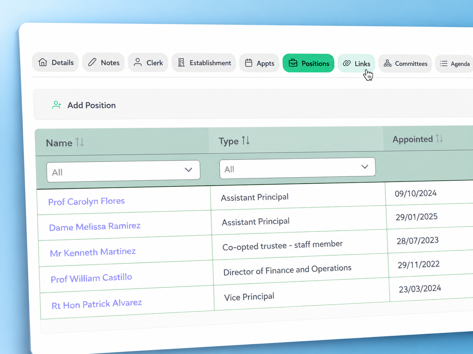
Task: Click the house icon on Details
Action: point(43,62)
